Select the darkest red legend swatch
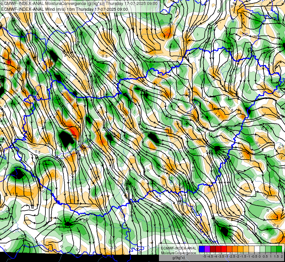This screenshot has height=262, width=285. (x=213, y=249)
